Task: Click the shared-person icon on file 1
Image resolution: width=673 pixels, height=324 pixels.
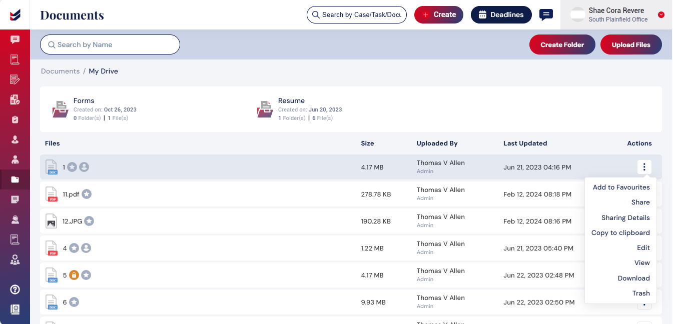Action: [84, 167]
